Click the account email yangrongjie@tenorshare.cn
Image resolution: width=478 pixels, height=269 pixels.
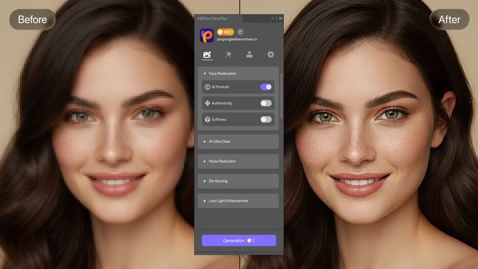point(237,39)
